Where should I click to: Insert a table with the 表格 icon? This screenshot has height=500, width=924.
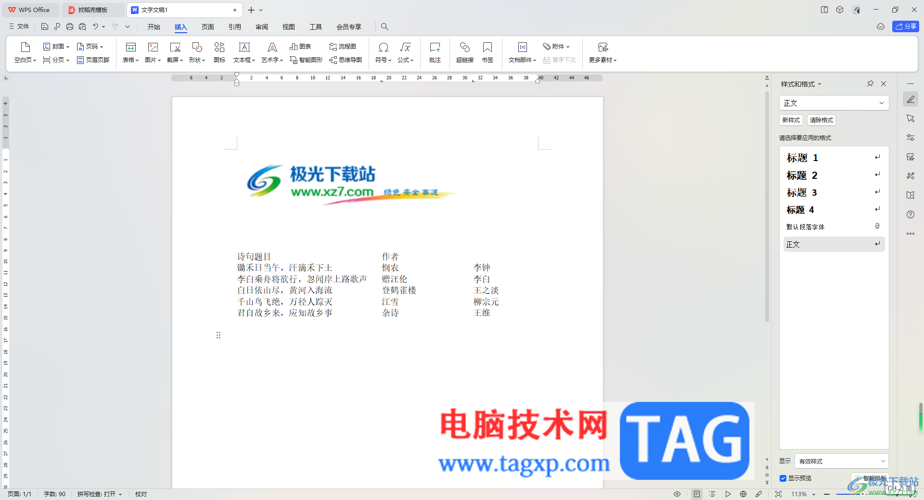pyautogui.click(x=130, y=52)
